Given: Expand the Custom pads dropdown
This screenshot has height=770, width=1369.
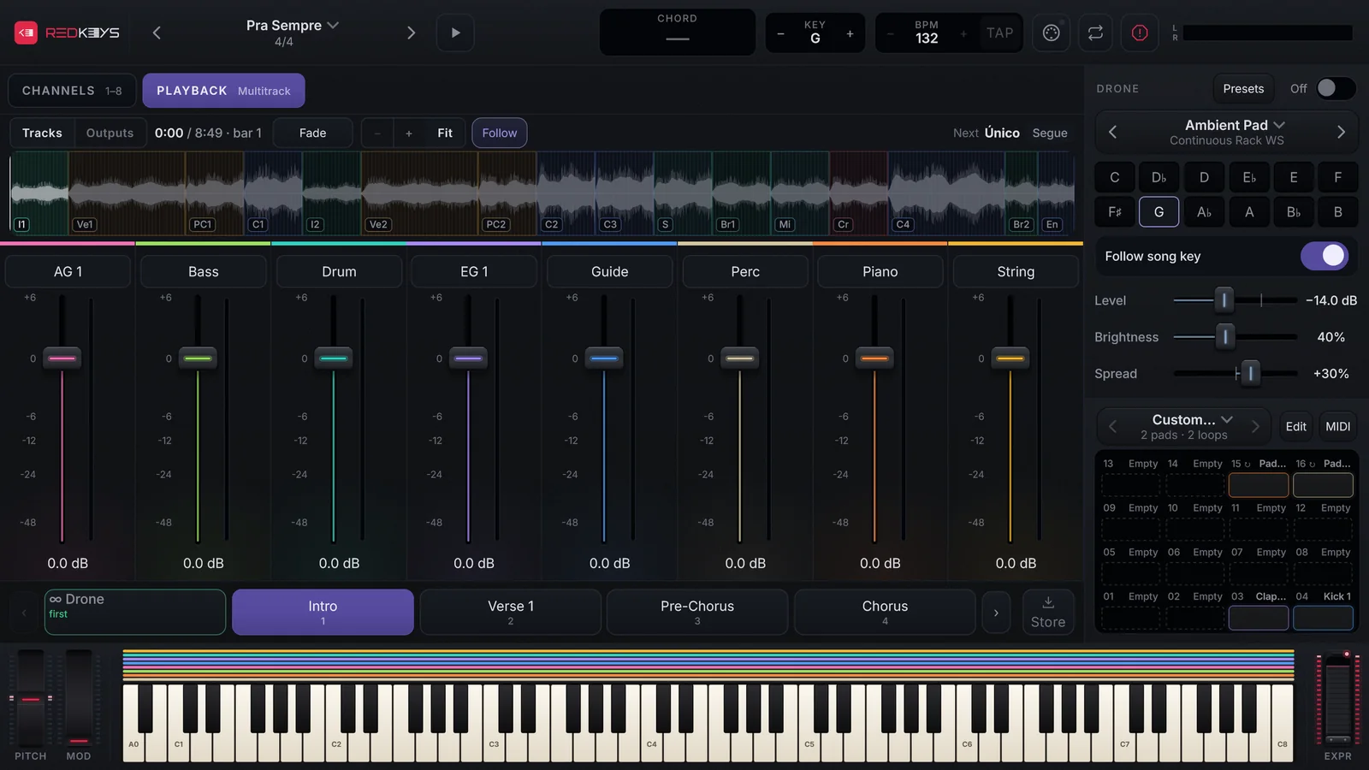Looking at the screenshot, I should click(x=1191, y=419).
